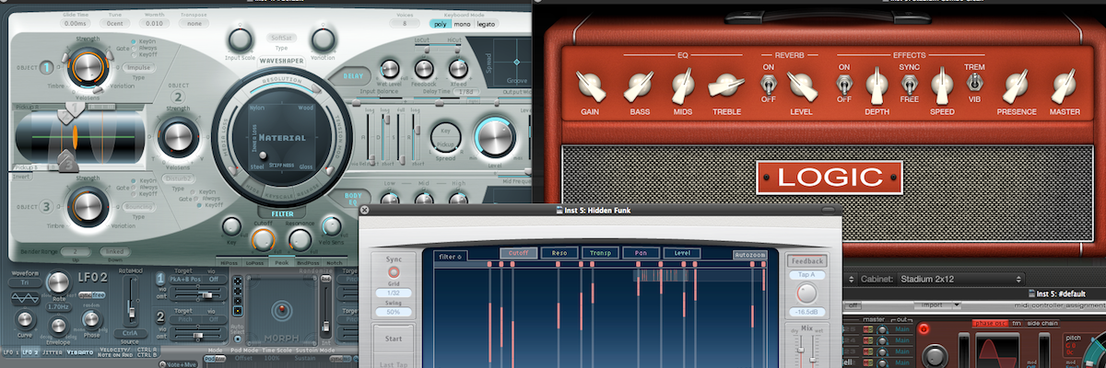This screenshot has height=368, width=1106.
Task: Click the Treble knob on the amp
Action: click(x=726, y=86)
